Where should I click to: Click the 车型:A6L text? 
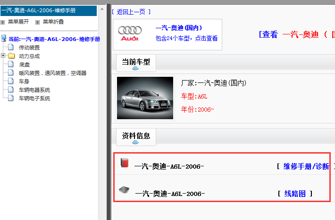(194, 96)
